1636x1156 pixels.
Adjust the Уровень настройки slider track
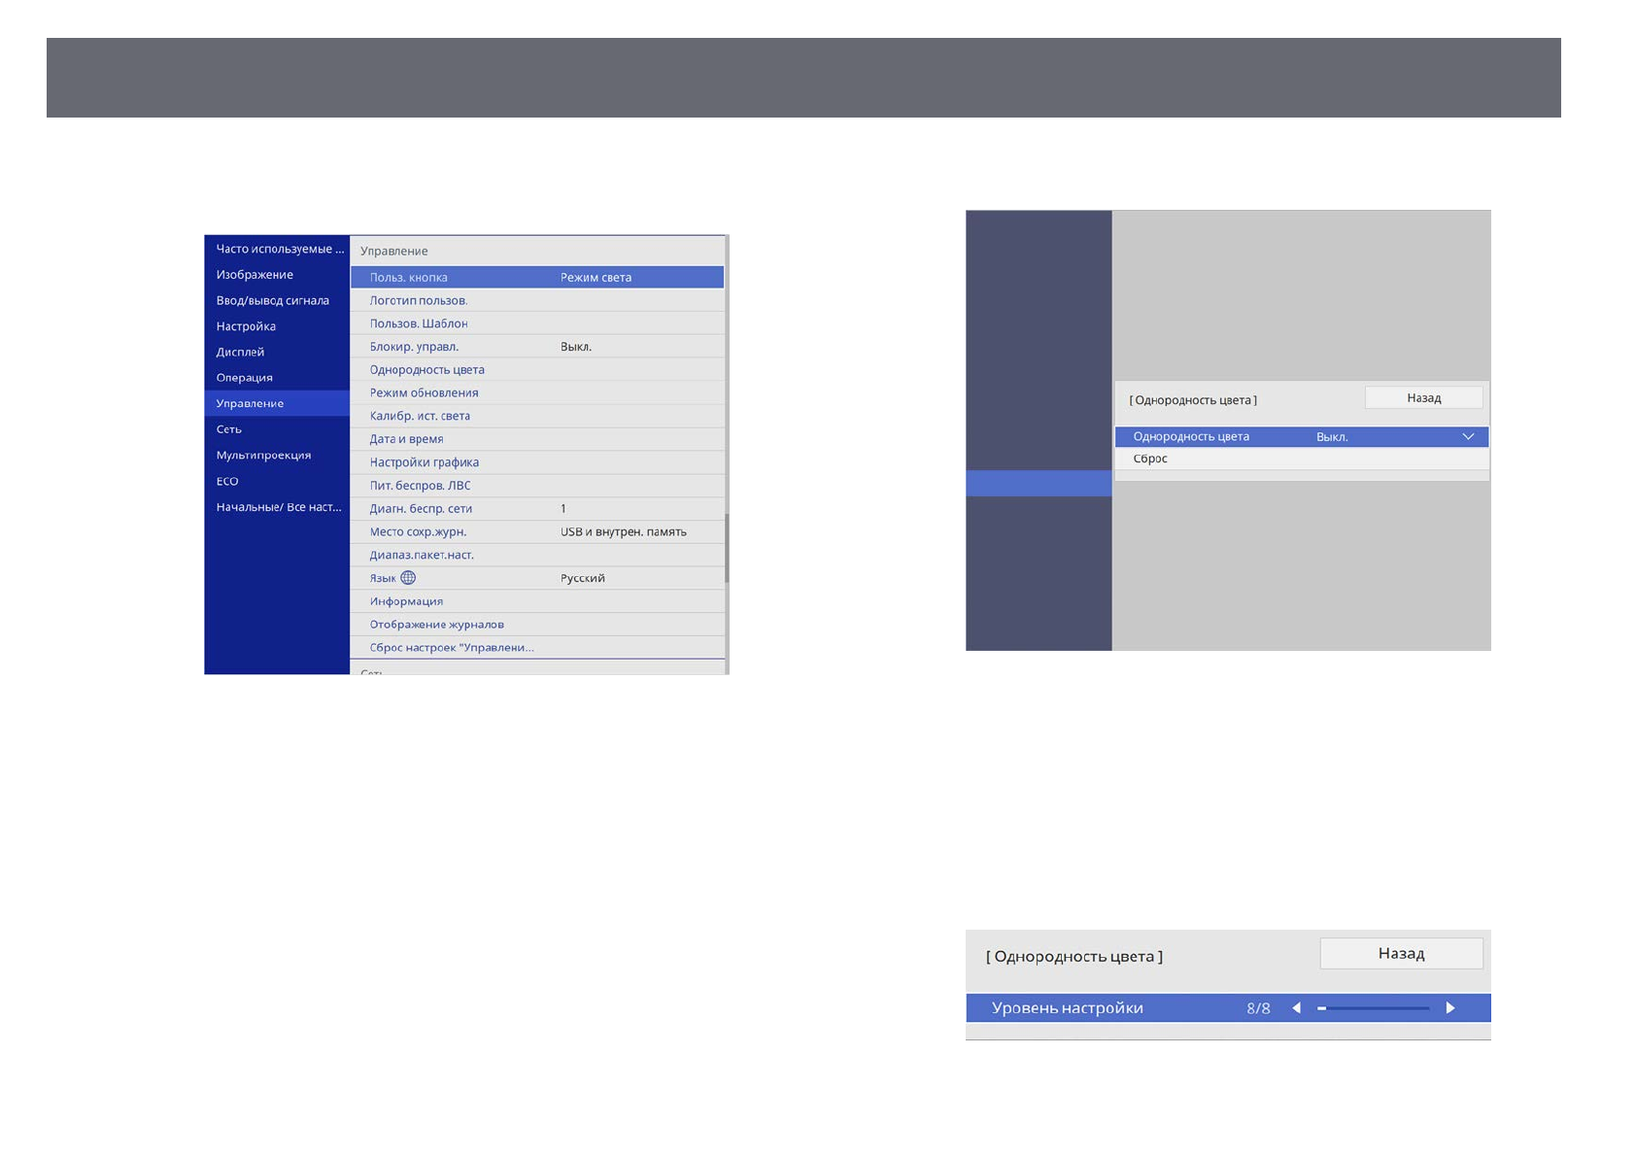click(1374, 1008)
